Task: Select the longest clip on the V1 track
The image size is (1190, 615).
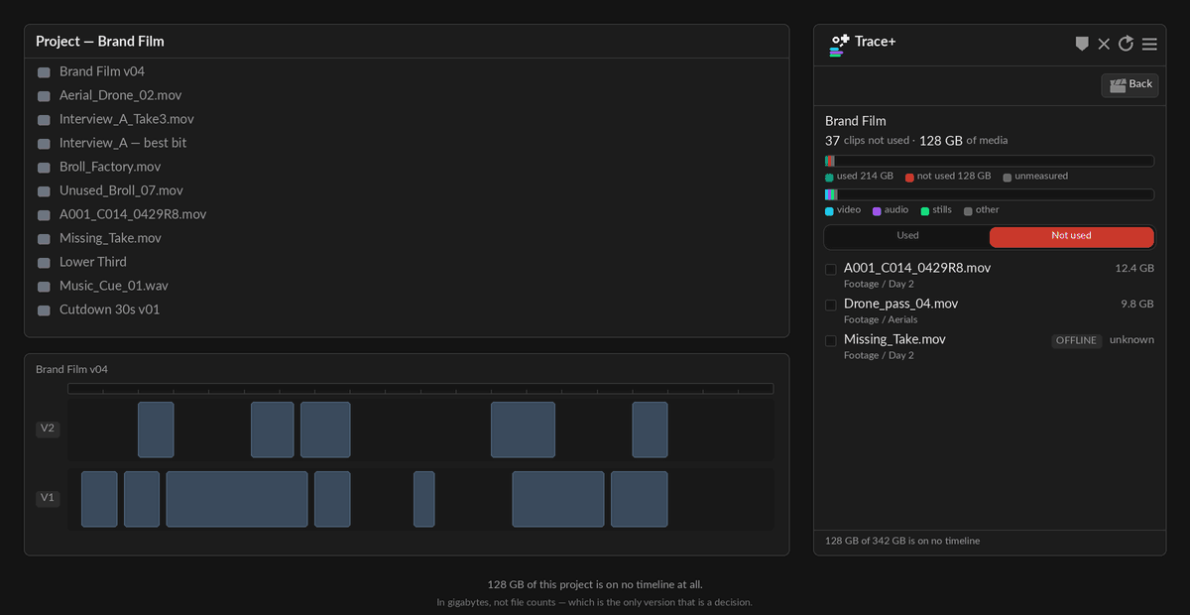Action: (x=237, y=499)
